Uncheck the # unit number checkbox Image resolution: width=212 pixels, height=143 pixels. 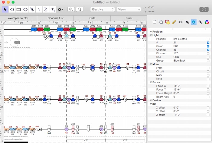pos(208,43)
